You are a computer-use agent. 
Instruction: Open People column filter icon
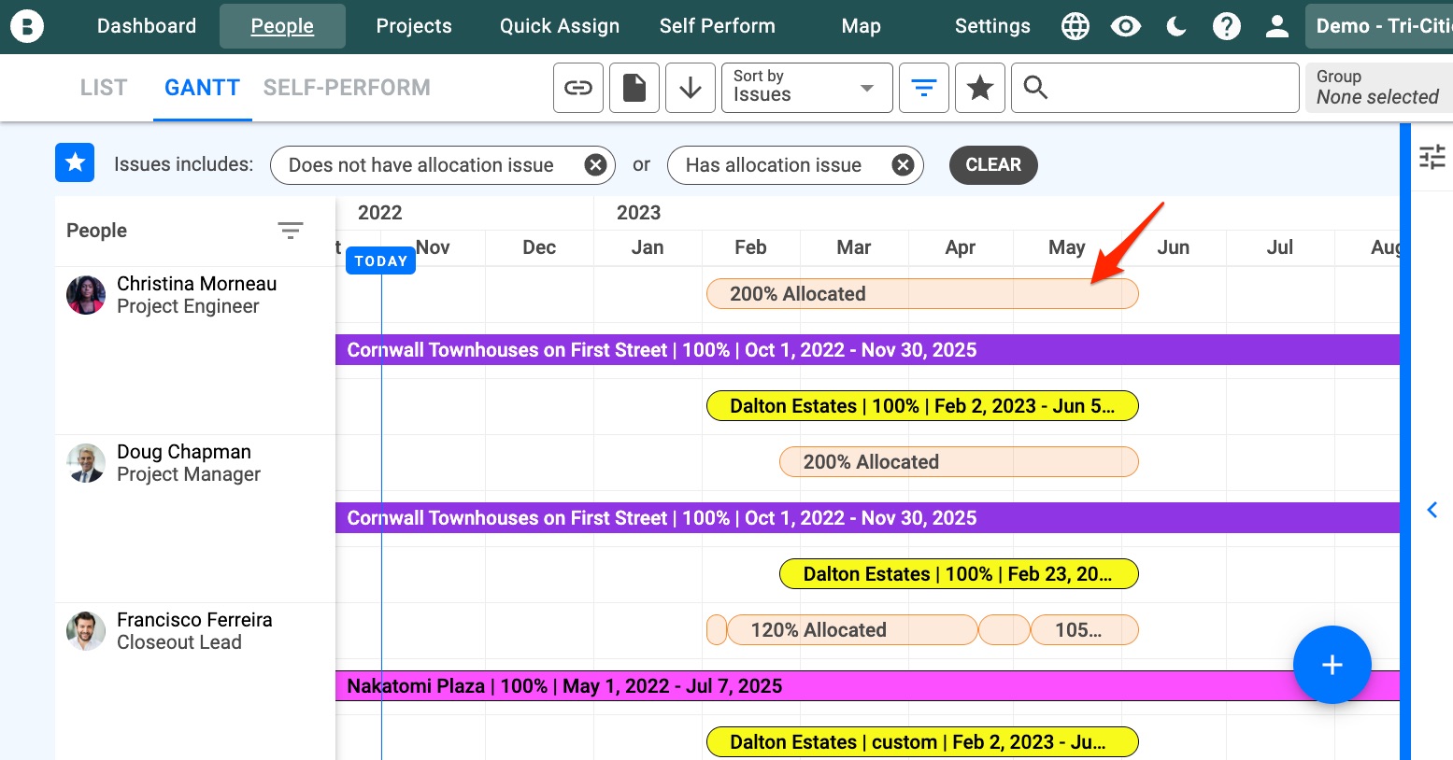[291, 230]
